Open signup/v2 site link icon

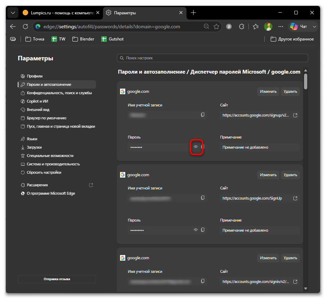tap(295, 115)
